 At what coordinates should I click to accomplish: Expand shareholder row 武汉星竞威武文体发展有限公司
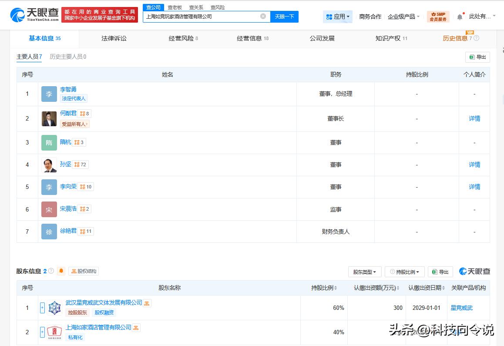[42, 308]
